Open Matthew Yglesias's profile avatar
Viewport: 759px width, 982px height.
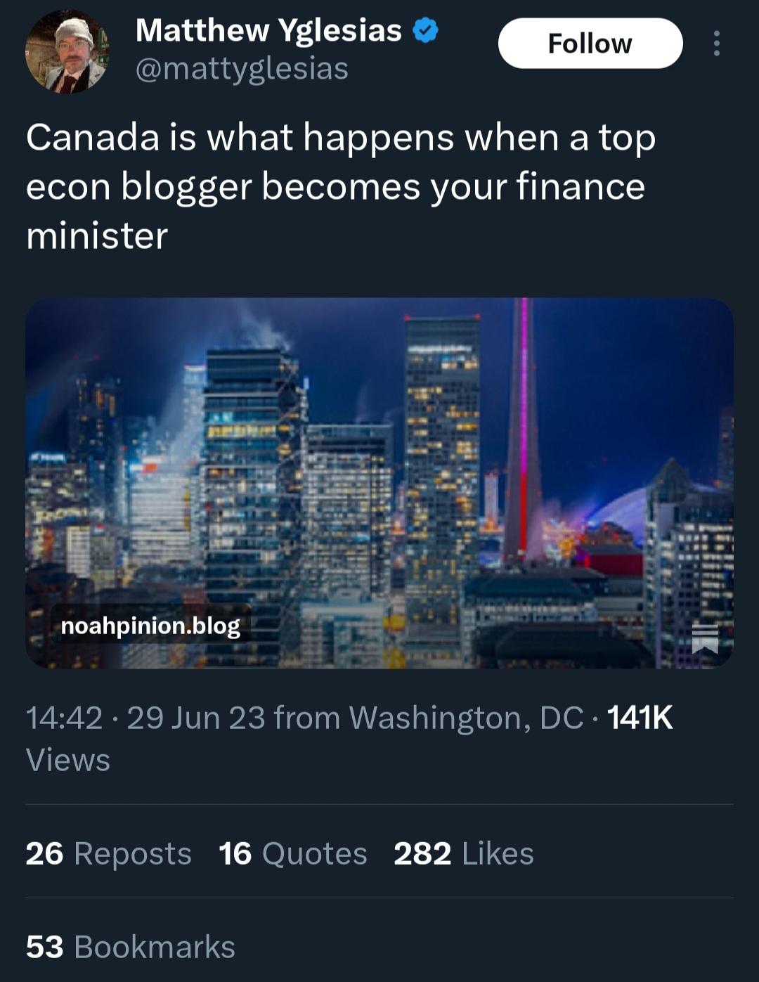(67, 53)
